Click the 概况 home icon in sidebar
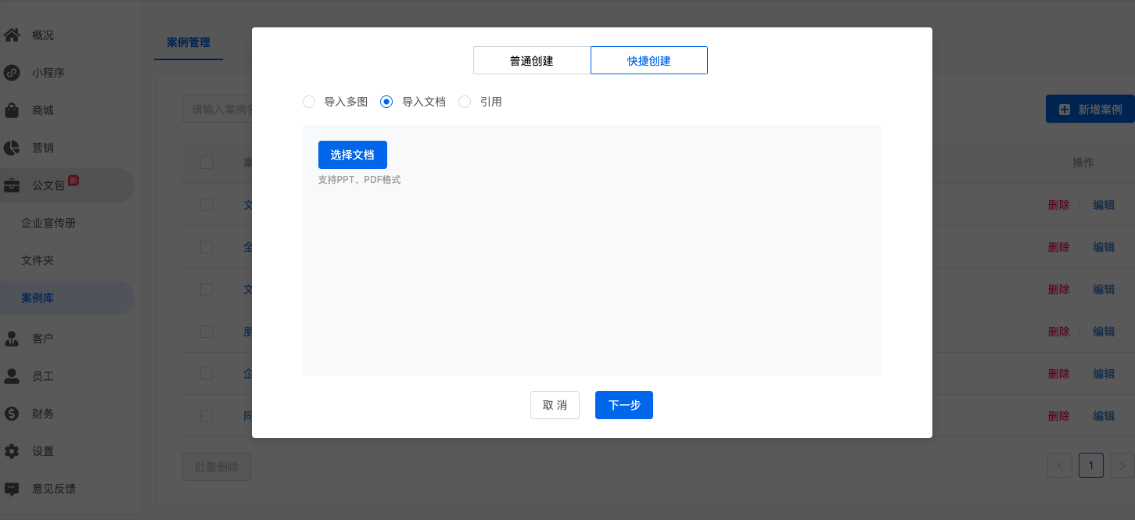The image size is (1135, 520). [12, 35]
